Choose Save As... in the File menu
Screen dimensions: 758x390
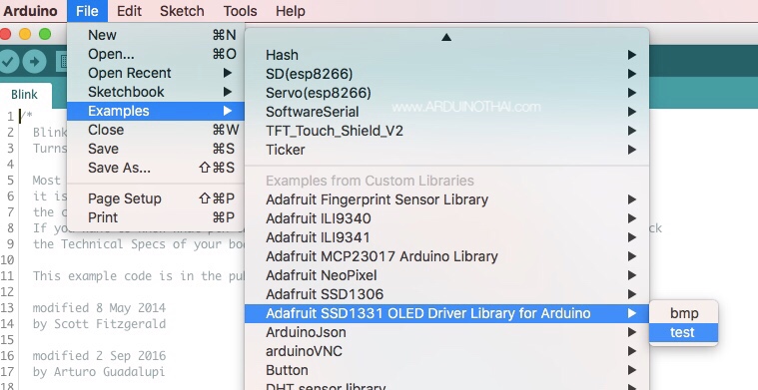pyautogui.click(x=156, y=168)
